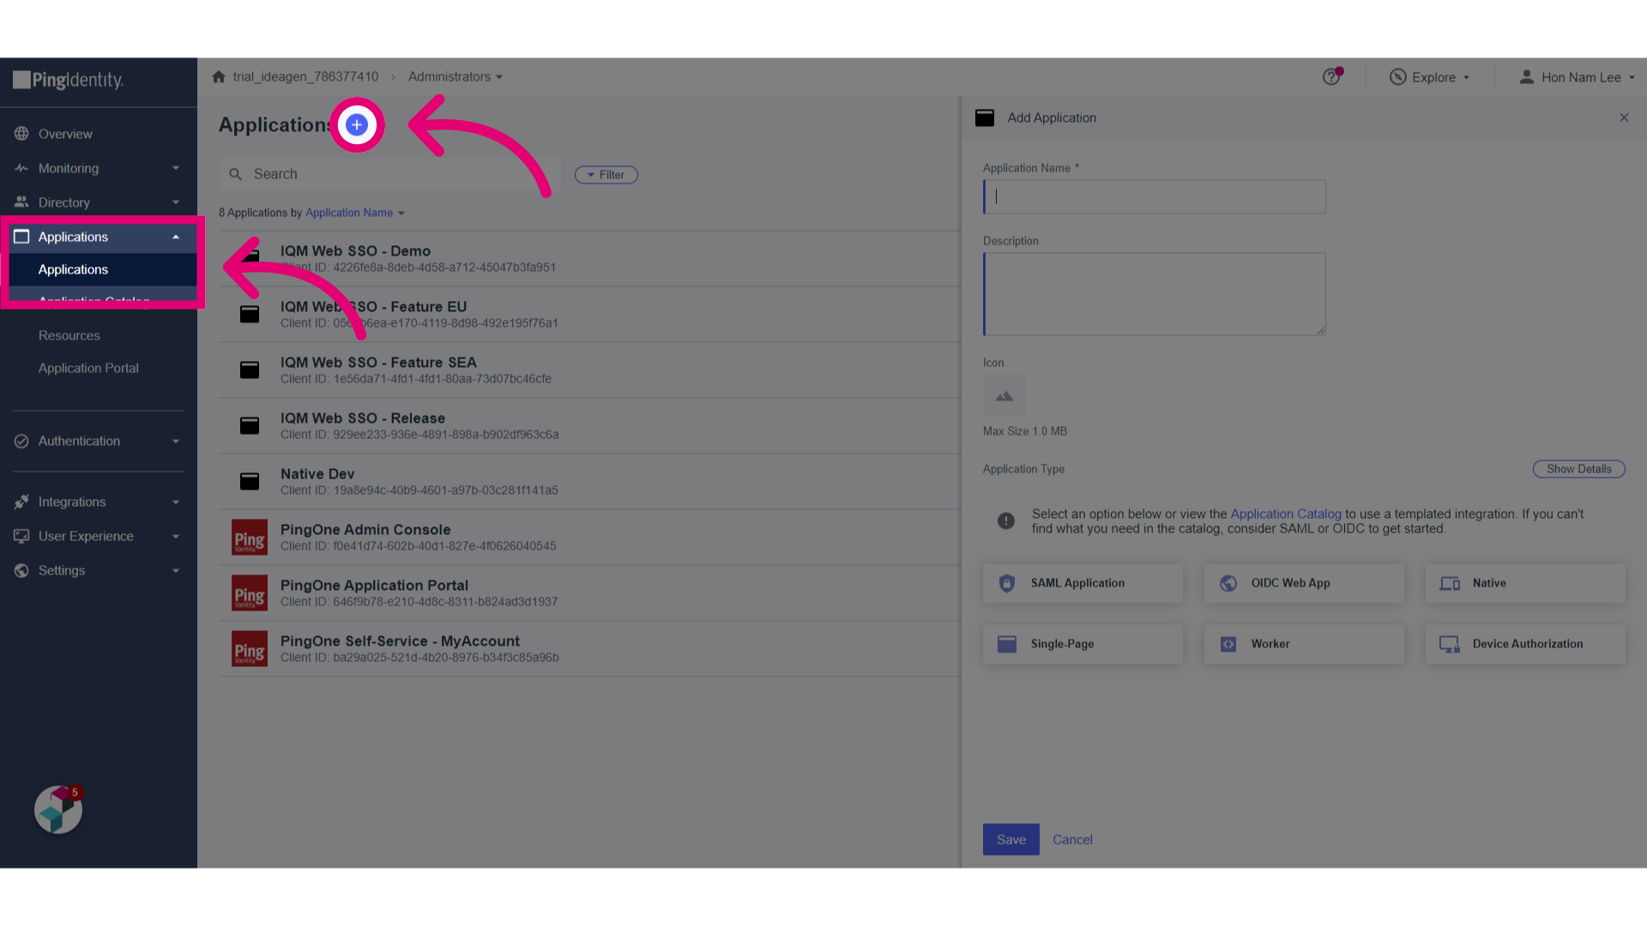Click IQM Web SSO - Feature SEA icon
Image resolution: width=1647 pixels, height=926 pixels.
[x=250, y=370]
